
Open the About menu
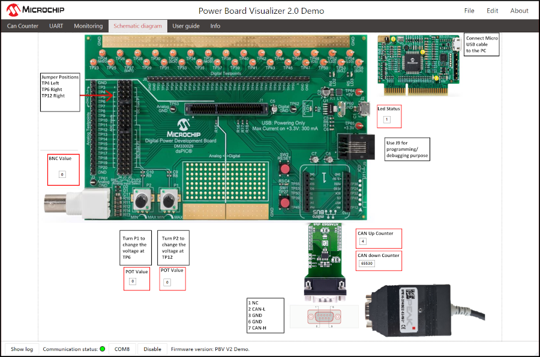519,11
